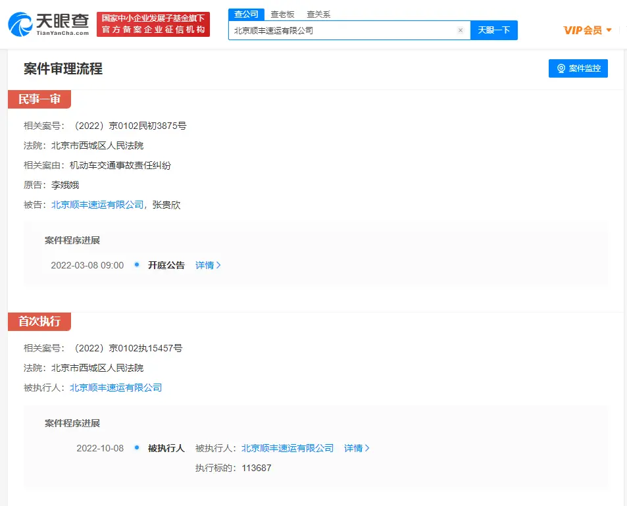Select case number (2022)京0102执15457号
627x506 pixels.
click(x=126, y=348)
